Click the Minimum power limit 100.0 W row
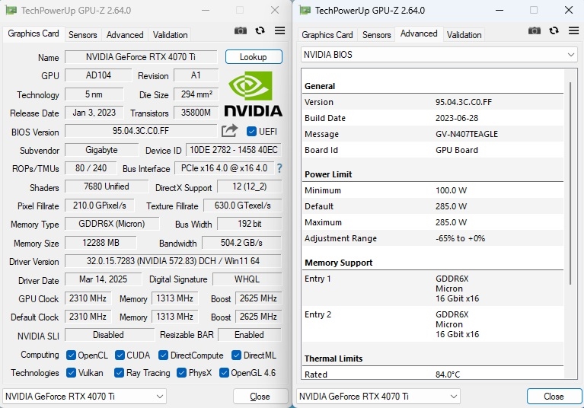584x408 pixels. click(x=432, y=190)
